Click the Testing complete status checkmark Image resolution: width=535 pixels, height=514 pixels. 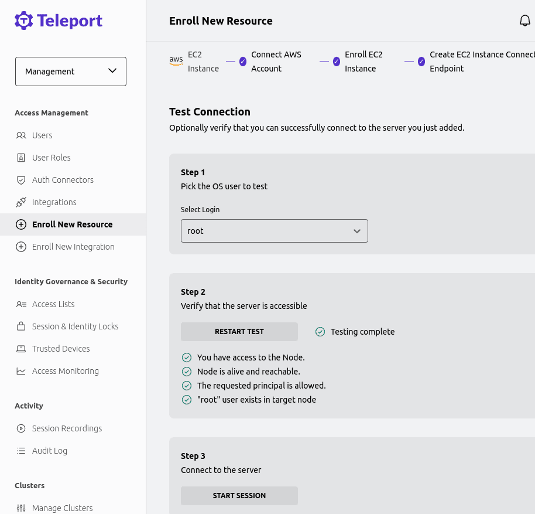320,332
